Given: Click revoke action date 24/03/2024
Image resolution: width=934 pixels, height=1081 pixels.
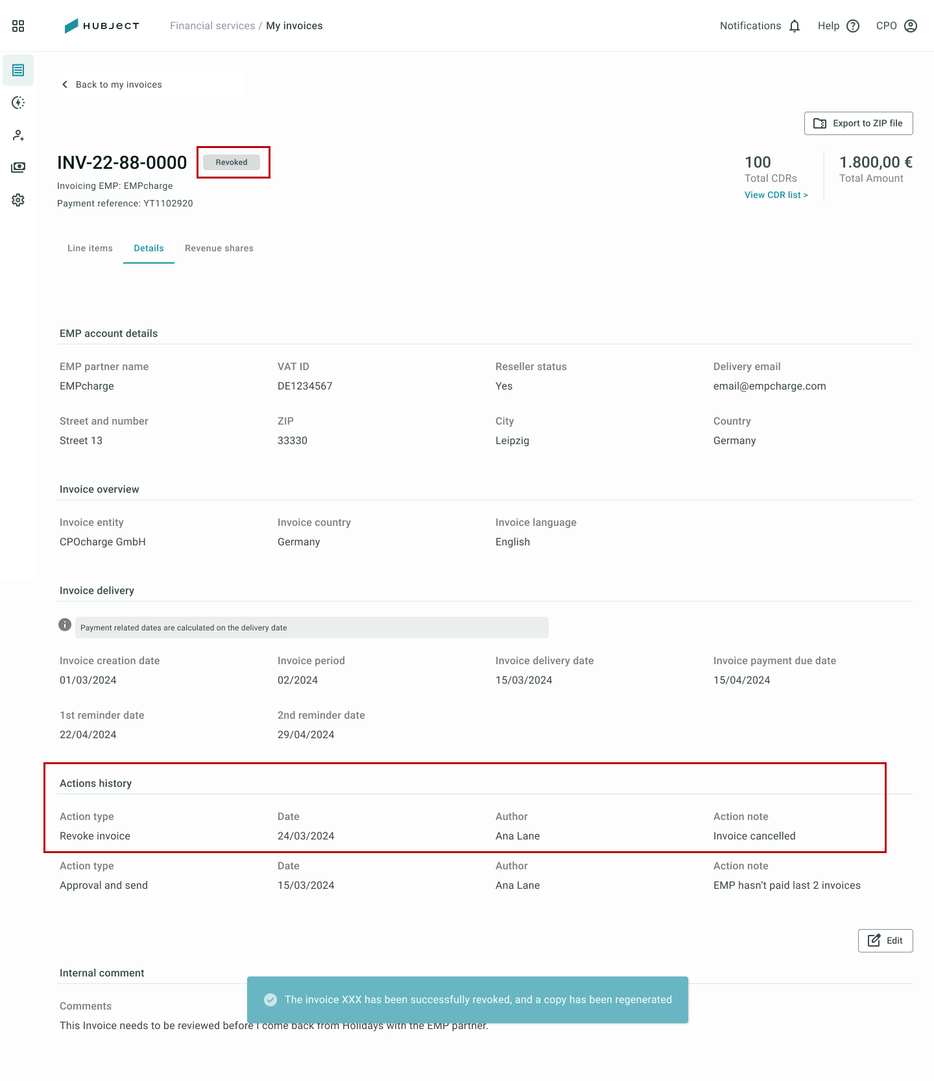Looking at the screenshot, I should click(306, 836).
